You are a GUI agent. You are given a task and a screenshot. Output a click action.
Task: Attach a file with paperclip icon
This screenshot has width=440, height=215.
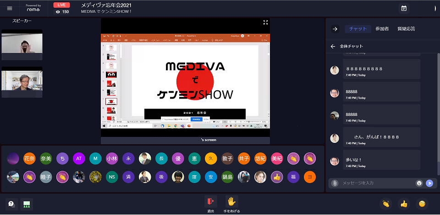335,183
